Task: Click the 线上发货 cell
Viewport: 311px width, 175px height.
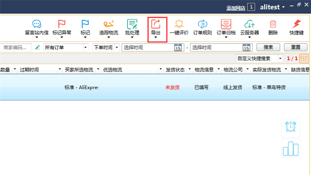Action: pyautogui.click(x=233, y=87)
